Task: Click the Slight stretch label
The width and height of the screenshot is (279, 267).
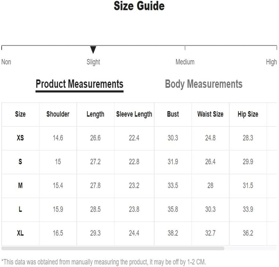Action: pyautogui.click(x=93, y=62)
